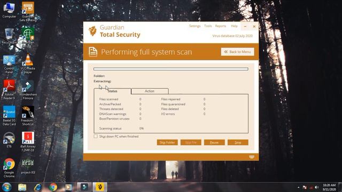The width and height of the screenshot is (342, 192).
Task: Click the volume speaker tray icon
Action: pyautogui.click(x=317, y=187)
